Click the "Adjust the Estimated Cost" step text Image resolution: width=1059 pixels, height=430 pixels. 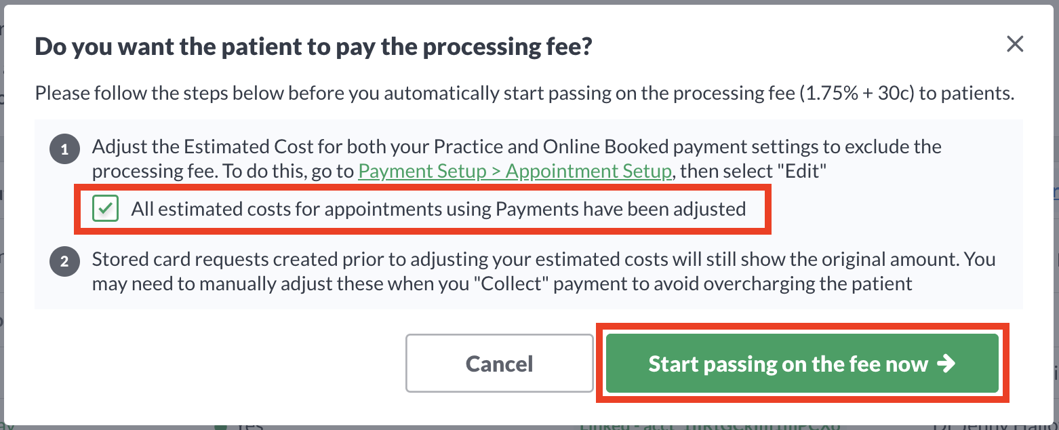517,159
